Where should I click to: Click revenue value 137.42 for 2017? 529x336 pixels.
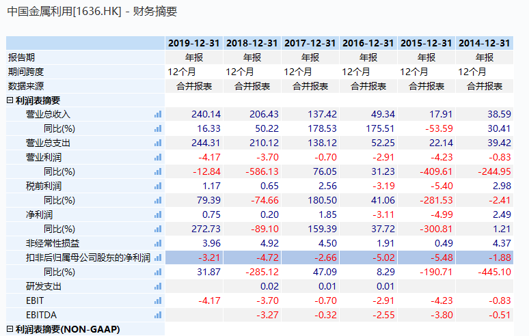322,114
